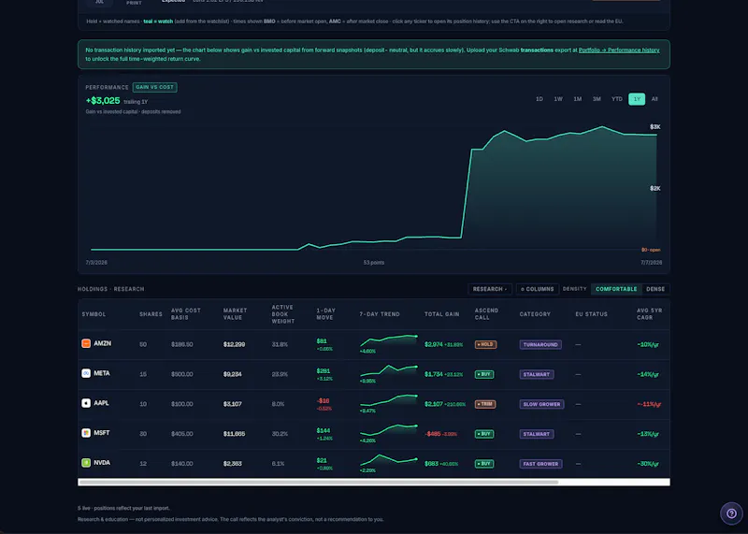The image size is (748, 534).
Task: Open MSFT ticker position history
Action: tap(102, 433)
